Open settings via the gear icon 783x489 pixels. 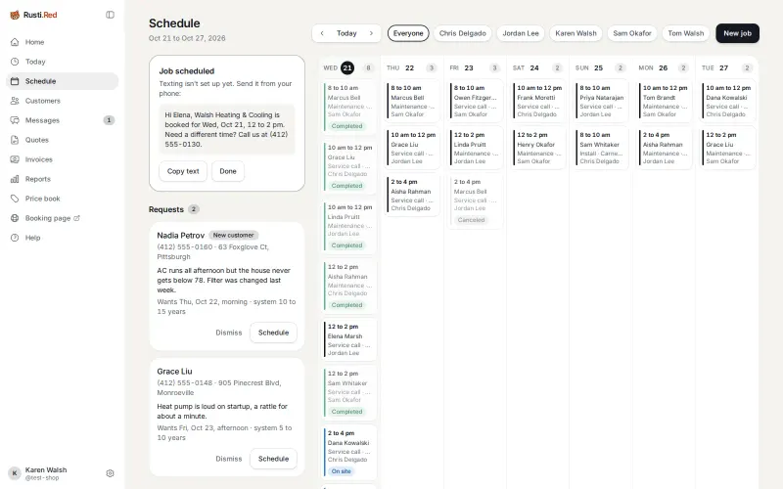(x=110, y=473)
